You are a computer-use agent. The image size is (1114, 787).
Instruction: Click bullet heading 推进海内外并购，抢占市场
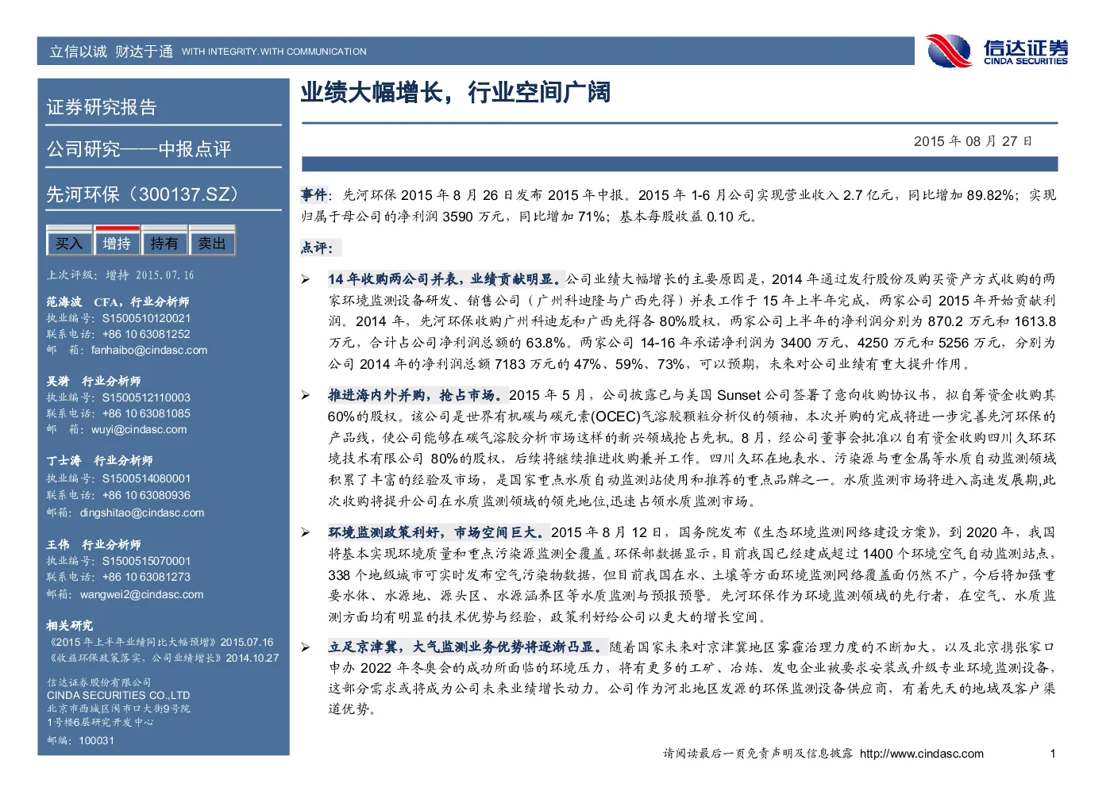click(415, 395)
